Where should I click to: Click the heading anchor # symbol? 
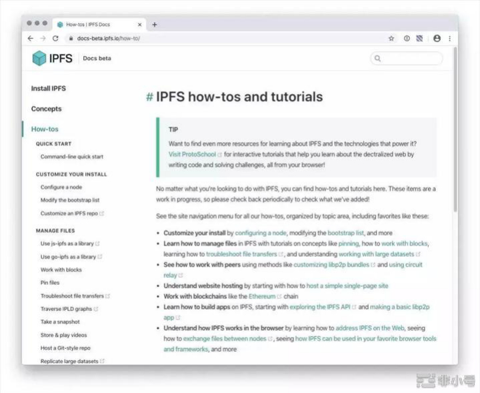click(x=149, y=97)
